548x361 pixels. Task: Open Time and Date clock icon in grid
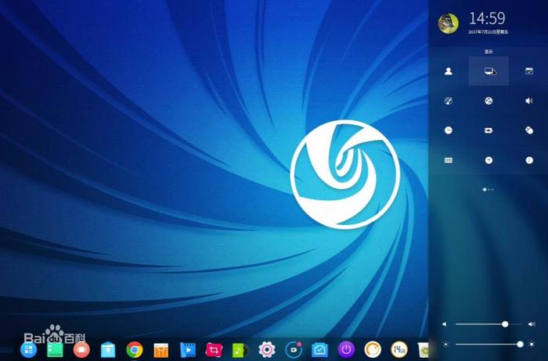point(449,130)
